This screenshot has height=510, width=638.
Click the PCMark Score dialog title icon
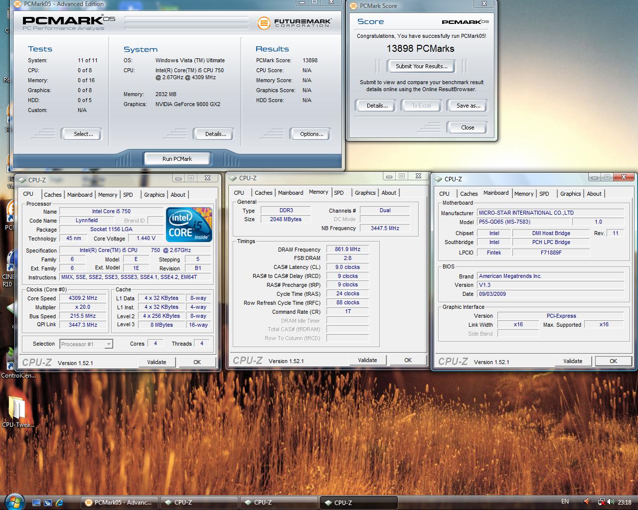(x=353, y=6)
